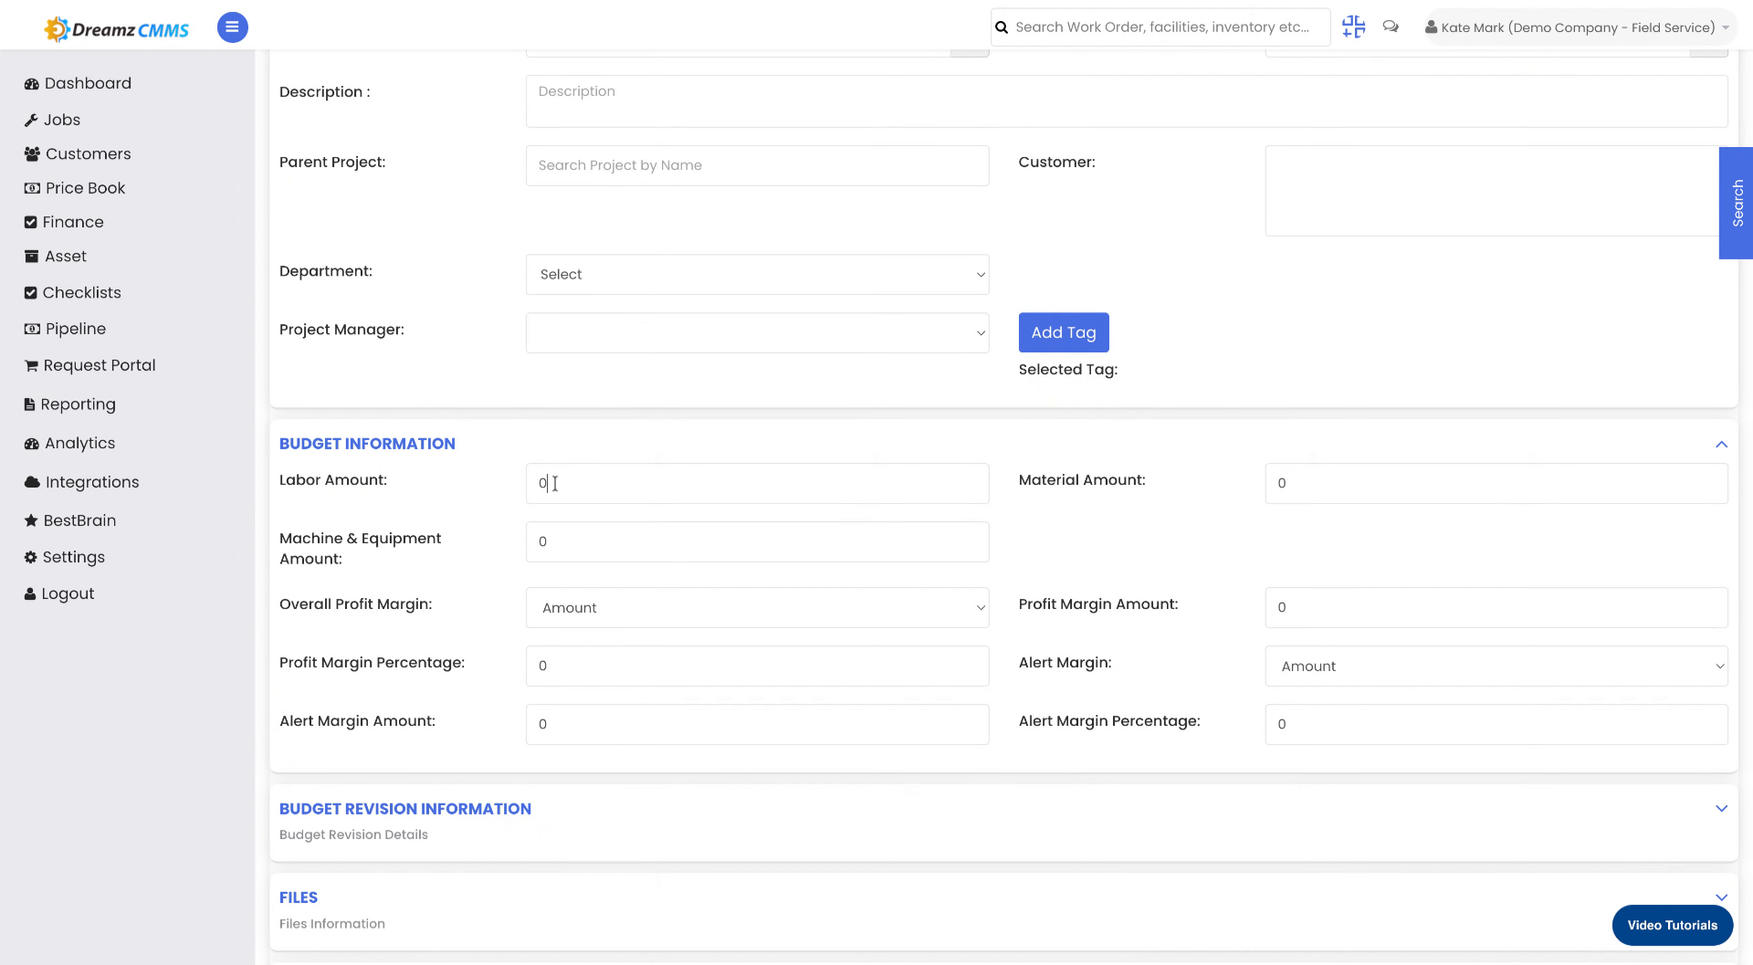Screen dimensions: 1753x965
Task: Click the BestBrain star icon
Action: (x=32, y=520)
